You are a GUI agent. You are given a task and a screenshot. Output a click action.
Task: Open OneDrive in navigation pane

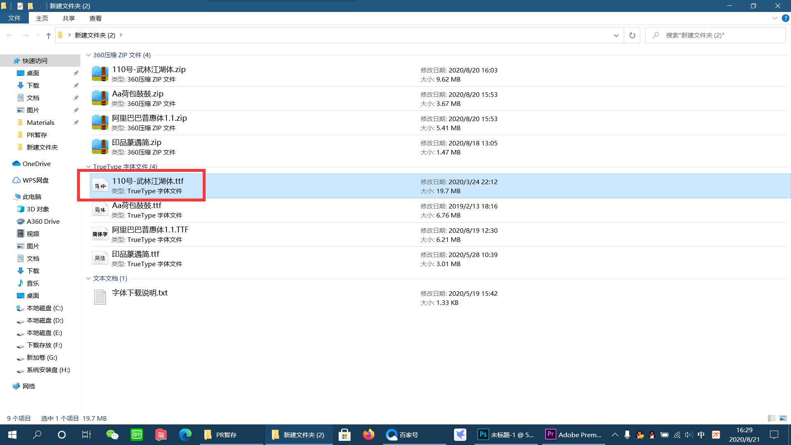pos(36,164)
